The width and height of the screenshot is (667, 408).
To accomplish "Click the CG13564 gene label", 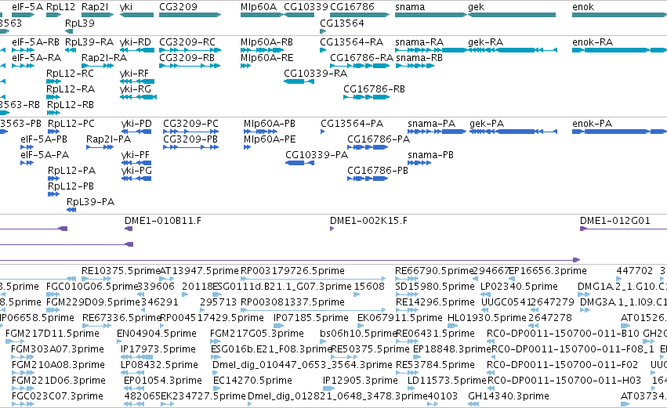I will [x=342, y=23].
